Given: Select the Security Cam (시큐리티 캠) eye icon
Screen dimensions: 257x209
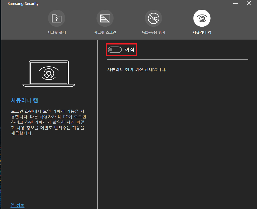Looking at the screenshot, I should point(202,18).
